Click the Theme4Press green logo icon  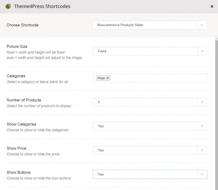[8, 7]
